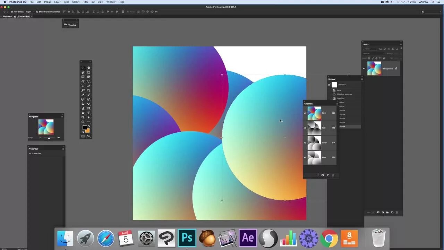Change screen mode from the toolbox bottom
The width and height of the screenshot is (444, 250).
88,136
